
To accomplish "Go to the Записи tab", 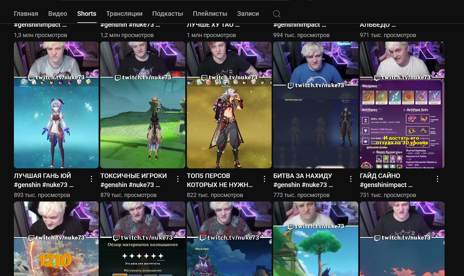I will (248, 14).
